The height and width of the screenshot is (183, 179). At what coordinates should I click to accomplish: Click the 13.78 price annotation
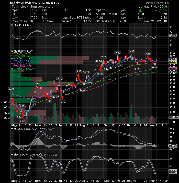pyautogui.click(x=59, y=79)
